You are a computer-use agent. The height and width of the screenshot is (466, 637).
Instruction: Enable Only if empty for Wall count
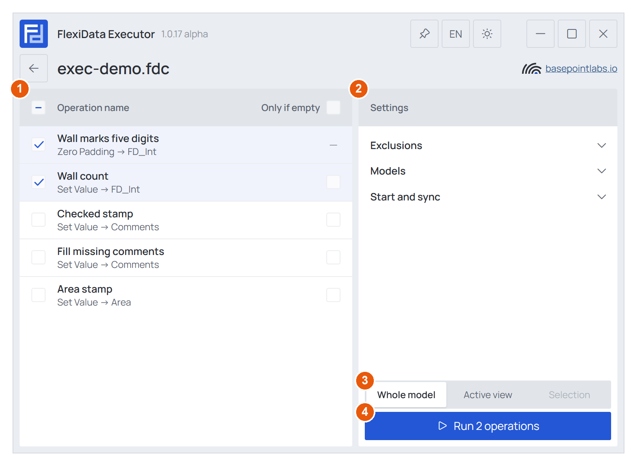click(333, 182)
